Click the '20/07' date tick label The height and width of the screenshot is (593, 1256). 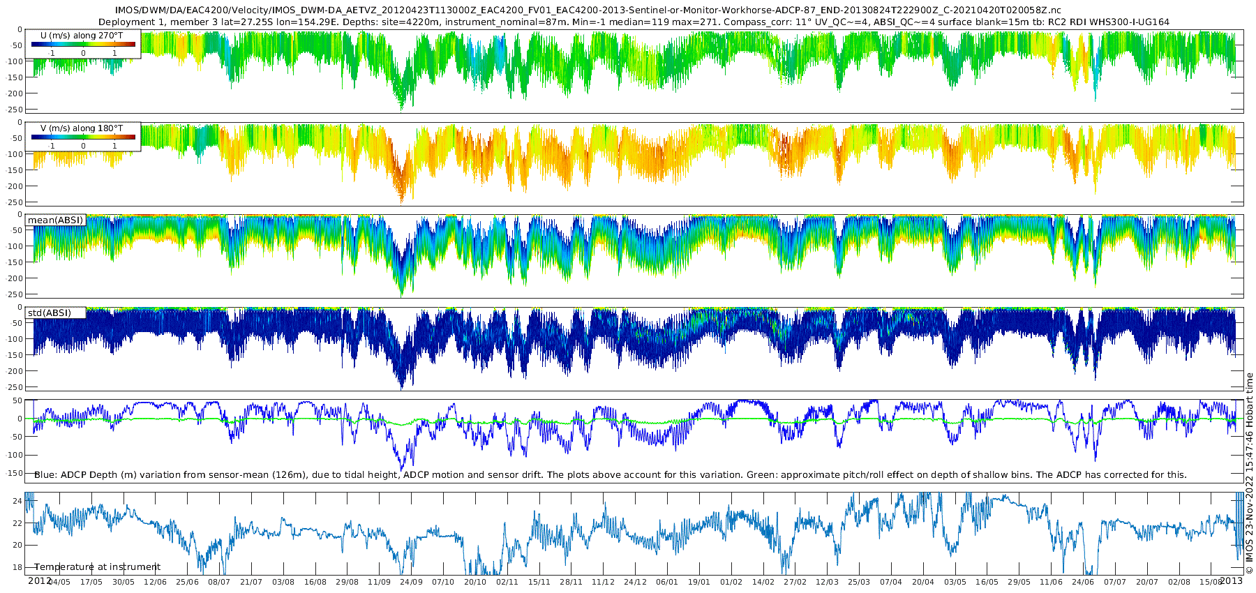pos(1147,582)
